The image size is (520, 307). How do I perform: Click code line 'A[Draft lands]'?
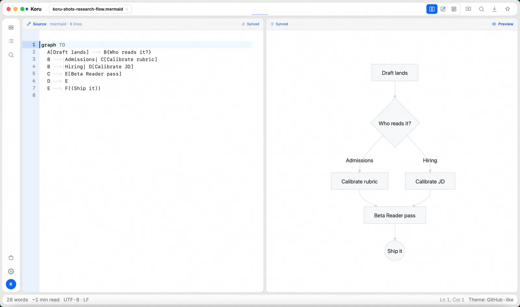point(99,52)
